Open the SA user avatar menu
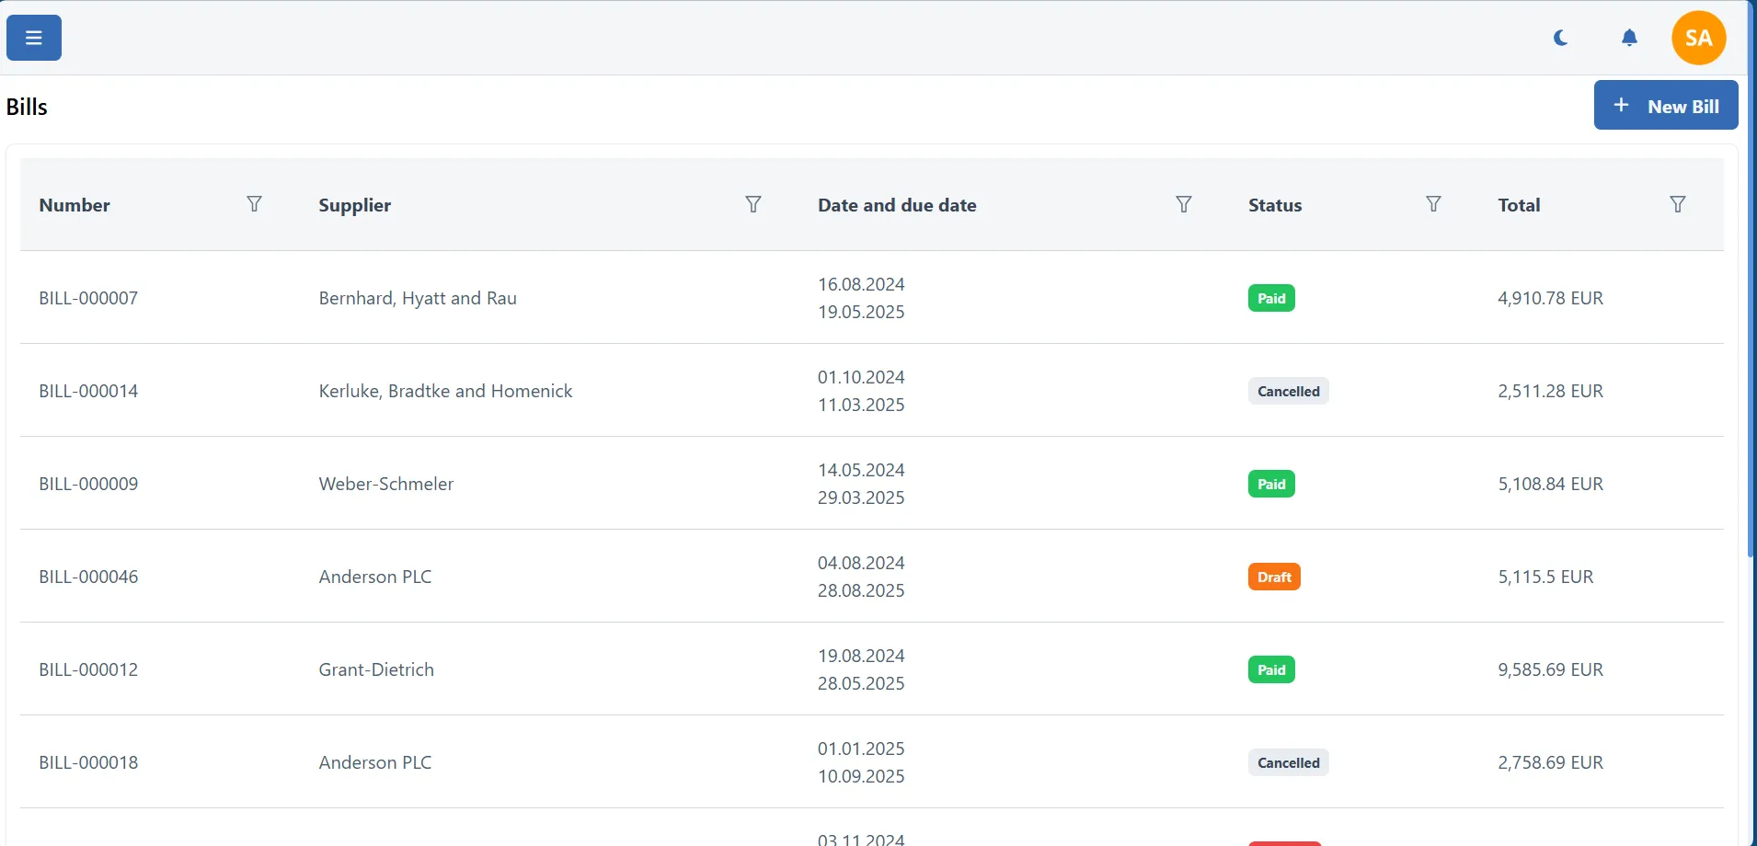 tap(1698, 38)
